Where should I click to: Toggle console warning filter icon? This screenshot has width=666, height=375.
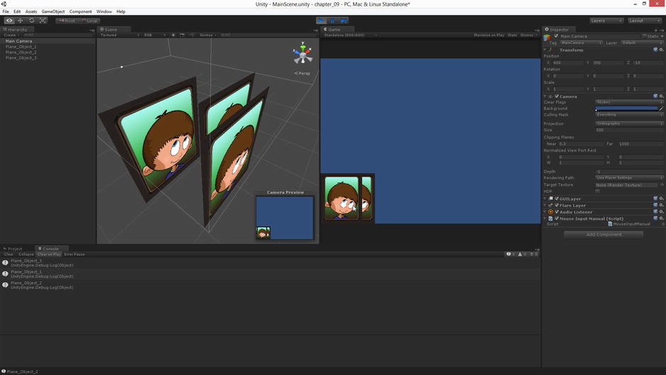[x=522, y=254]
